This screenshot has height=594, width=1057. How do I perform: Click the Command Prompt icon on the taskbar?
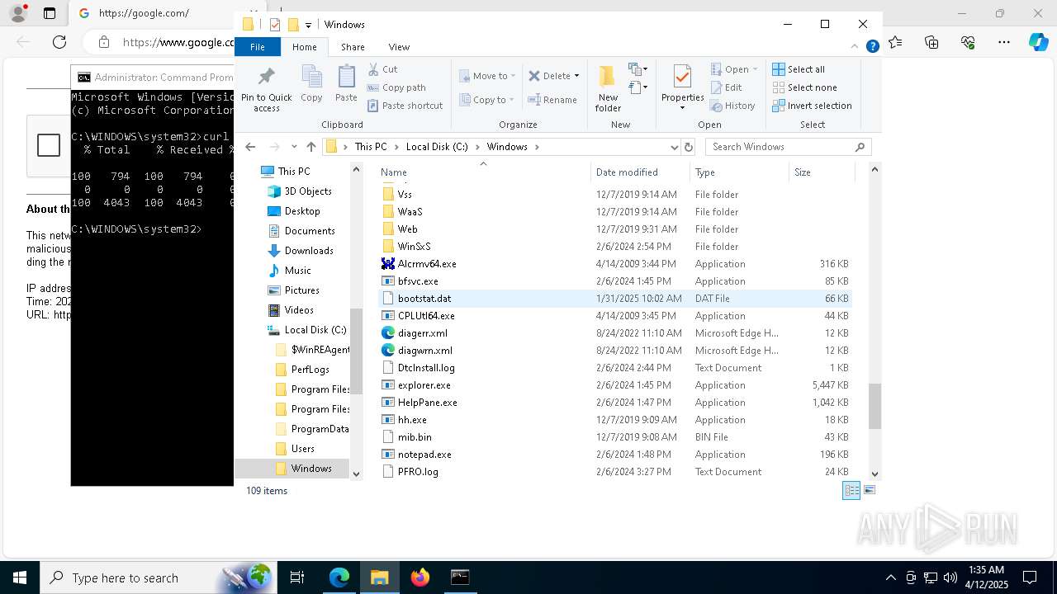[460, 577]
